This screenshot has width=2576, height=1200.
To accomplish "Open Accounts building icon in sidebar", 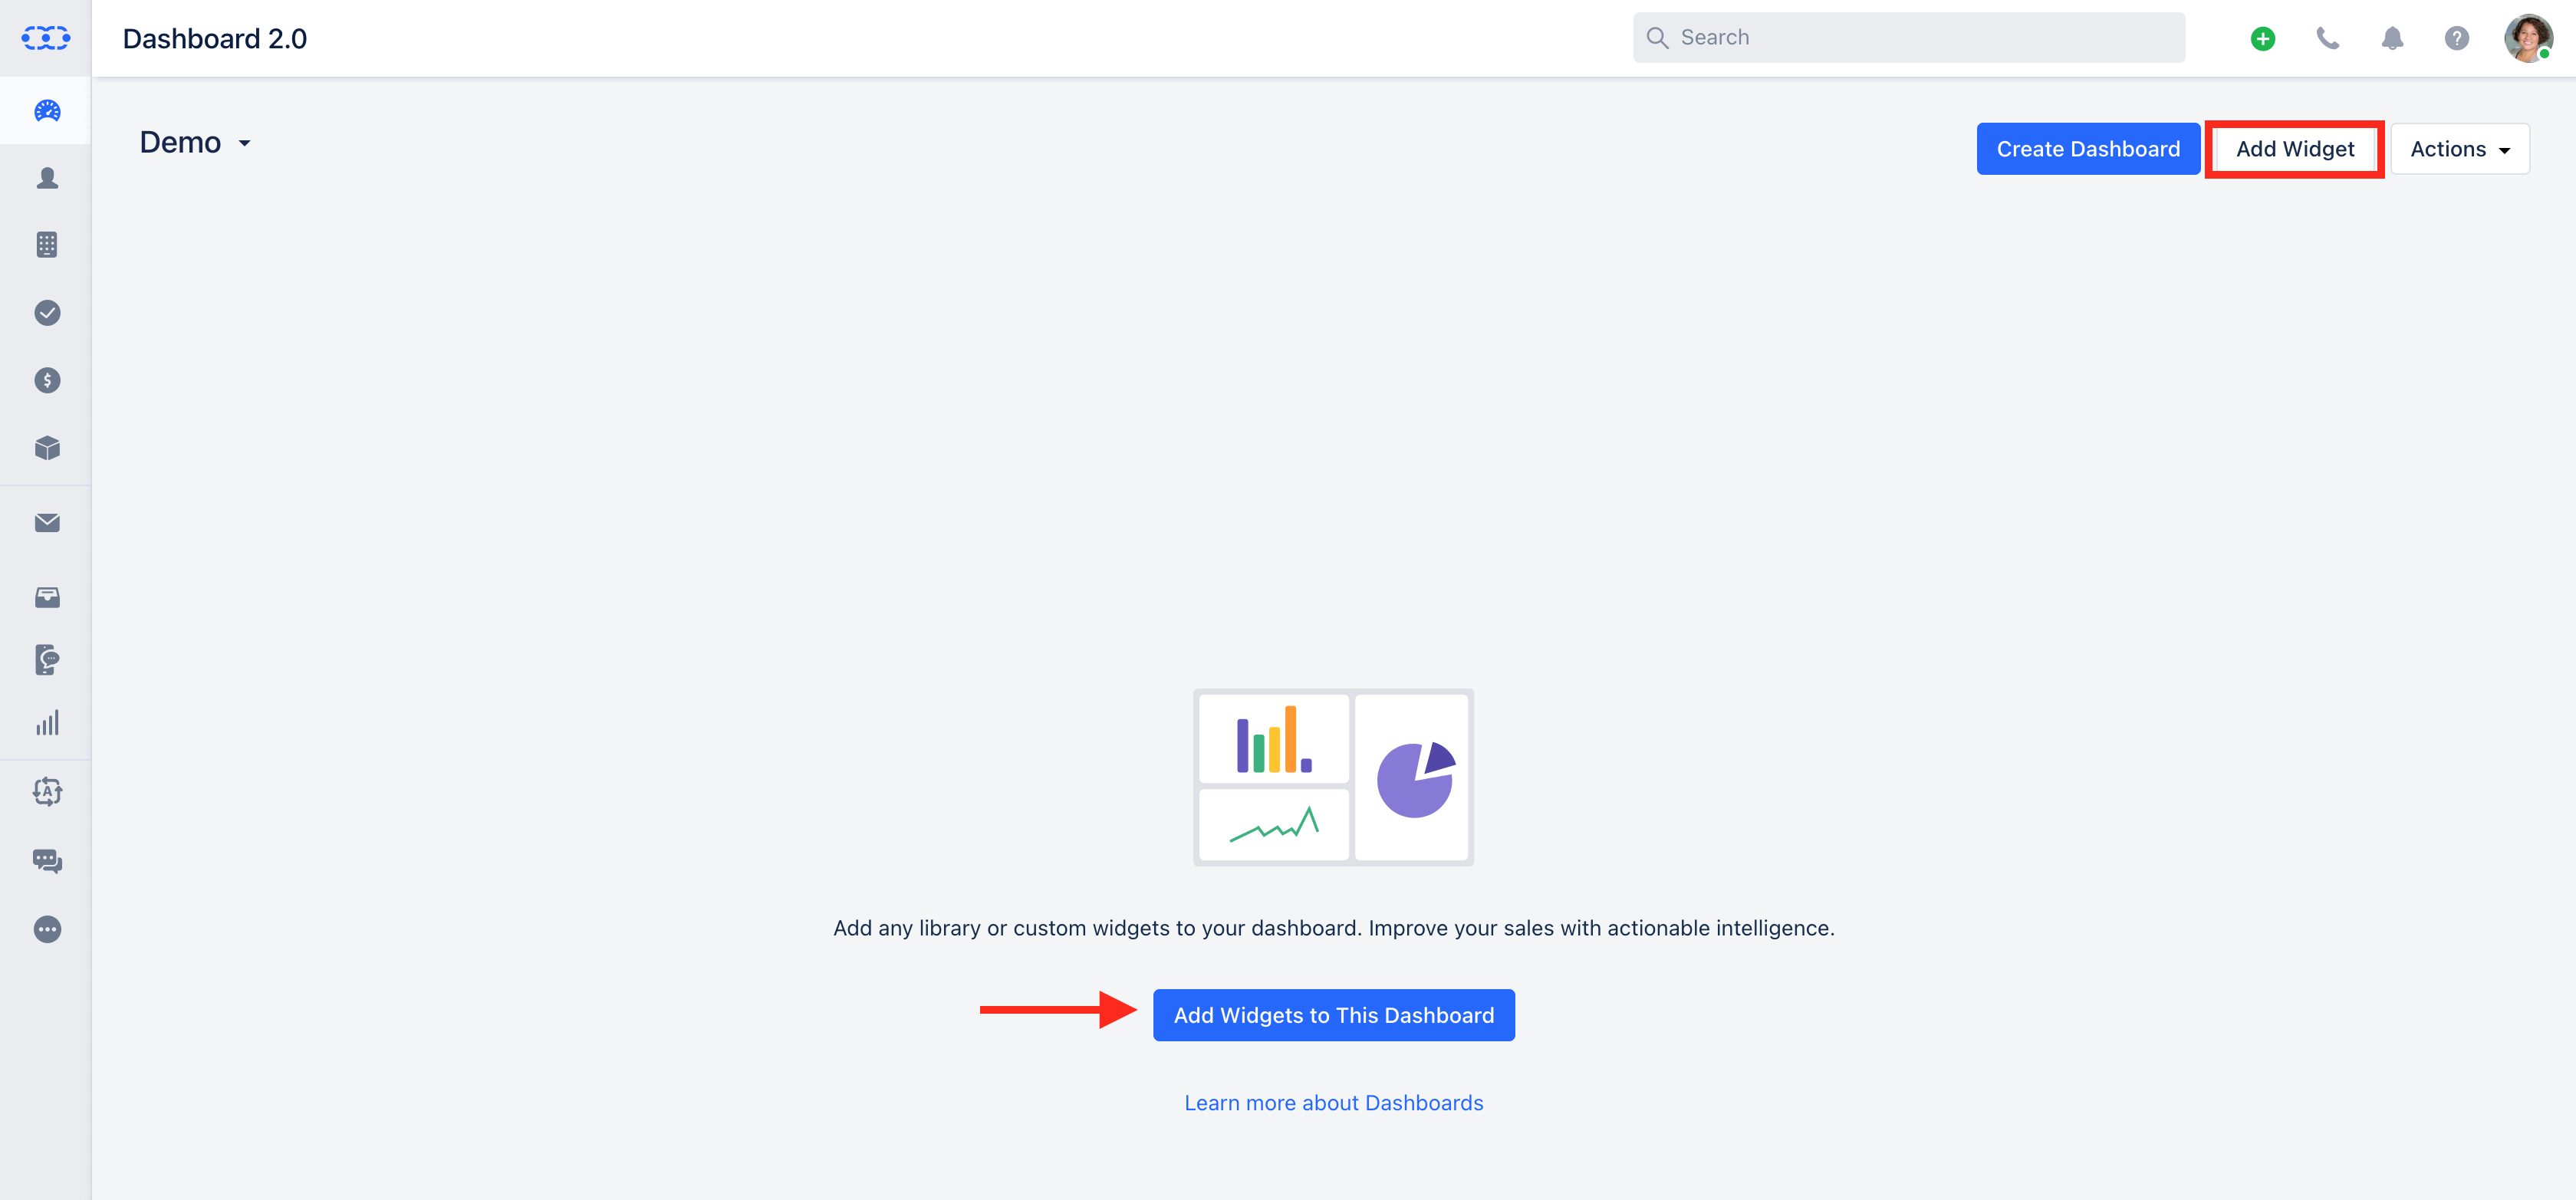I will coord(47,245).
